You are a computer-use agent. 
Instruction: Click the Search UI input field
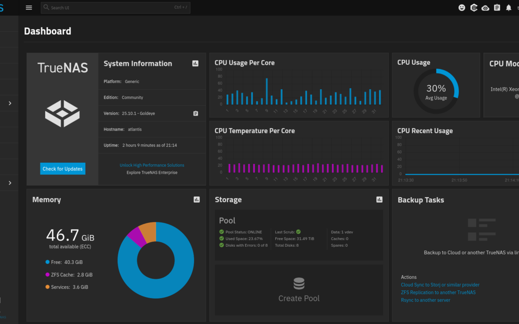[115, 8]
